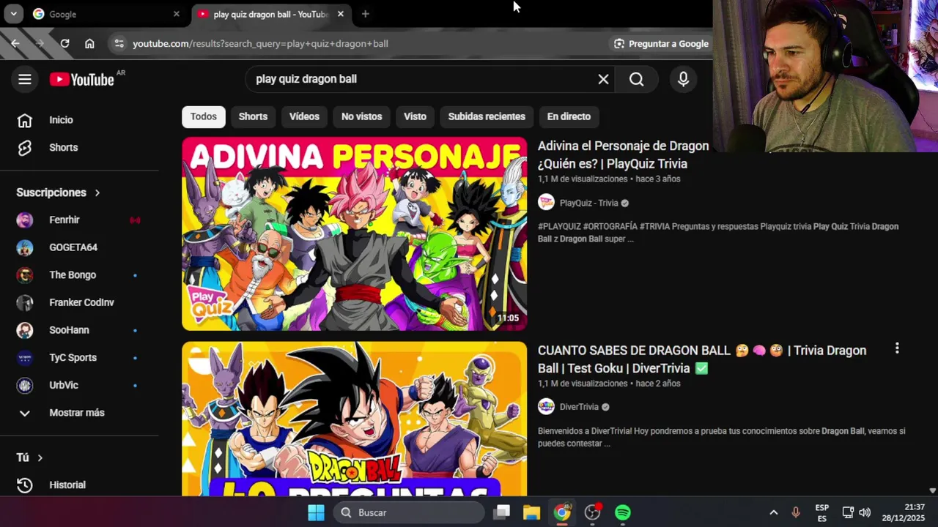Open the PlayQuiz channel avatar

[546, 203]
